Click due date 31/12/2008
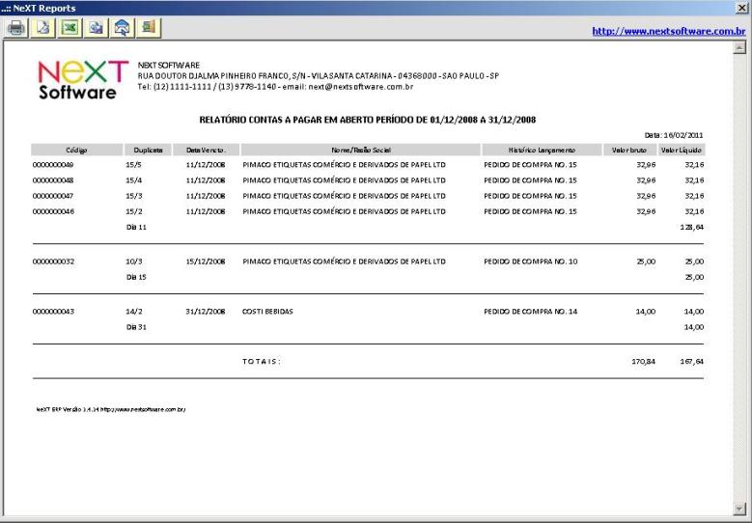 pyautogui.click(x=206, y=312)
